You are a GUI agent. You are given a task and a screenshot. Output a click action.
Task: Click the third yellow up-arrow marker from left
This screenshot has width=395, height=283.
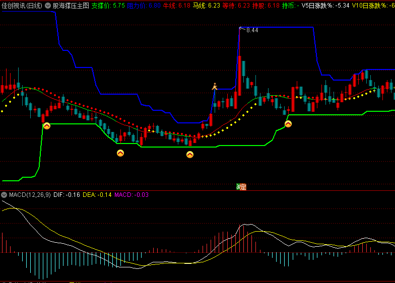(189, 154)
